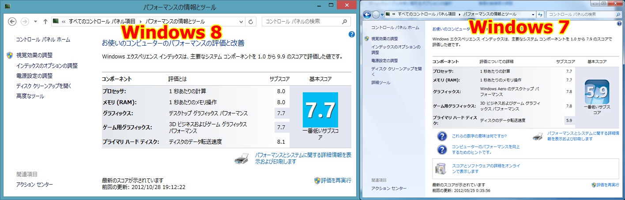This screenshot has height=200, width=625.
Task: Open コントロール パネル ホーム in Windows 7
Action: coord(395,27)
